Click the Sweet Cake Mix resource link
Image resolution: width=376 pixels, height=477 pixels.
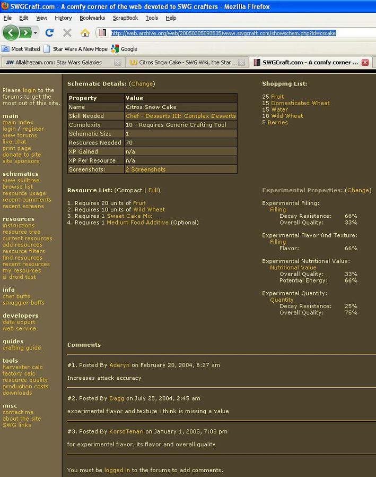coord(129,216)
